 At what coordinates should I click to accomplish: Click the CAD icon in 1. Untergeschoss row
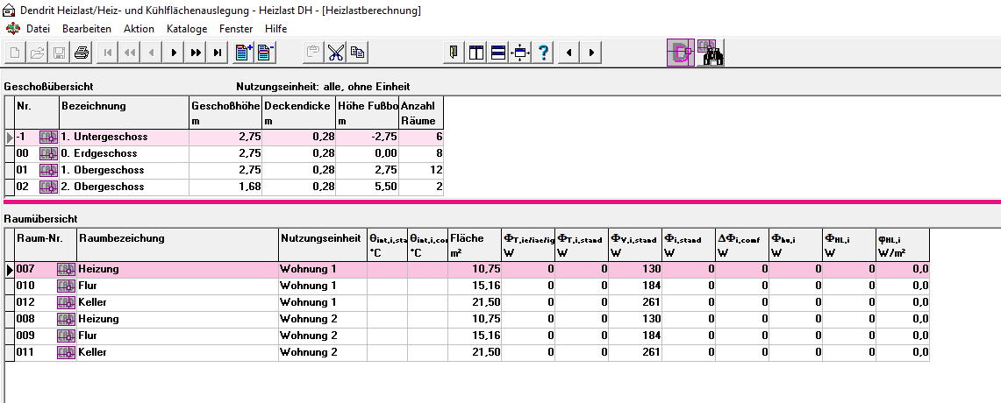point(48,137)
